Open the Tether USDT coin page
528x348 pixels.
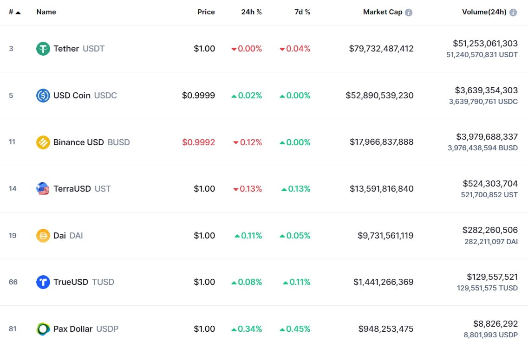[x=79, y=49]
